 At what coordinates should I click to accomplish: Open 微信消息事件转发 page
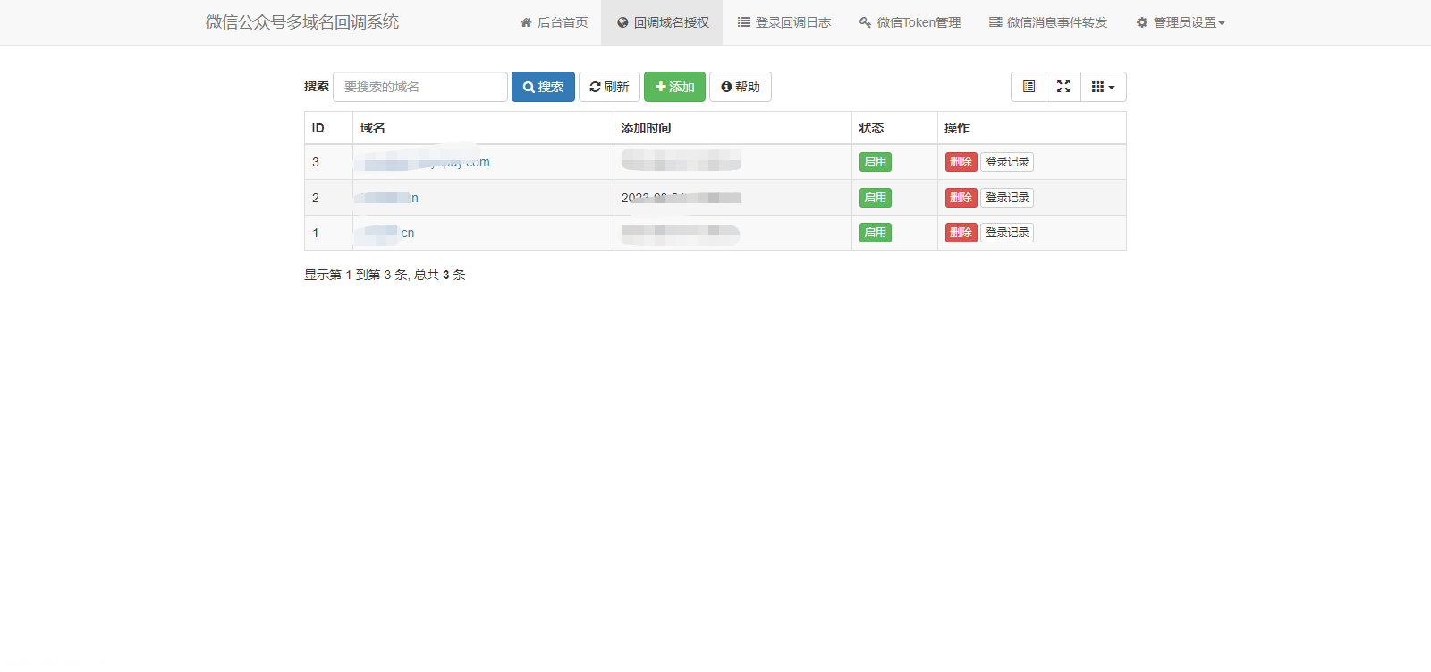coord(1047,22)
